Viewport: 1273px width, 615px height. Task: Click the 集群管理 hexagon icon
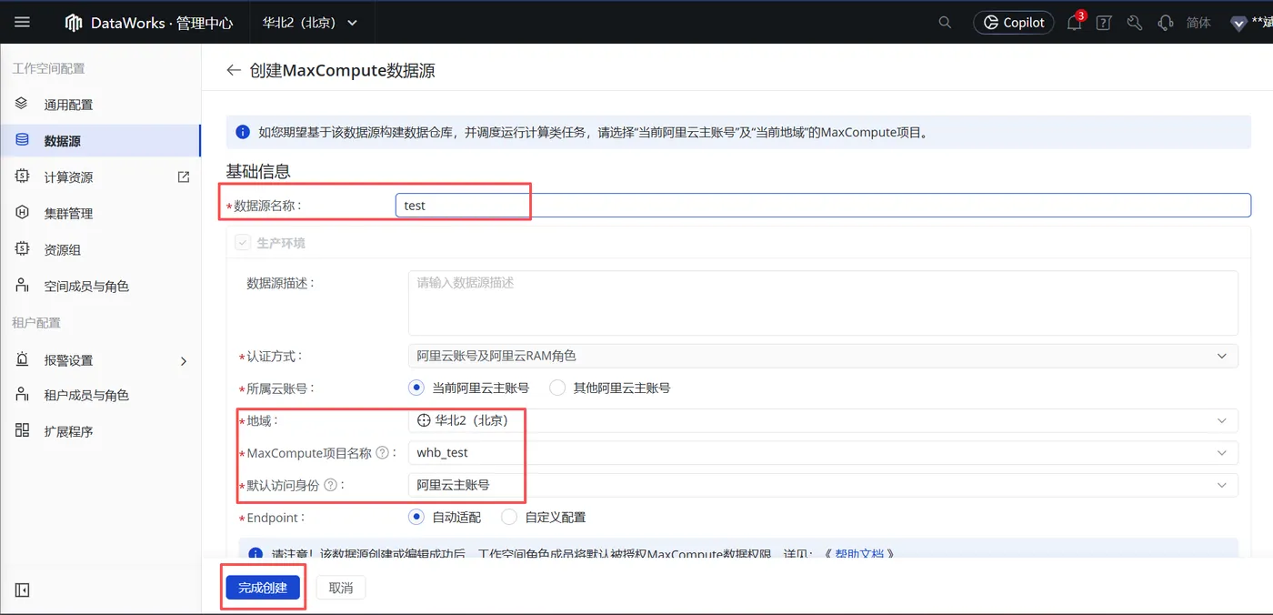22,213
